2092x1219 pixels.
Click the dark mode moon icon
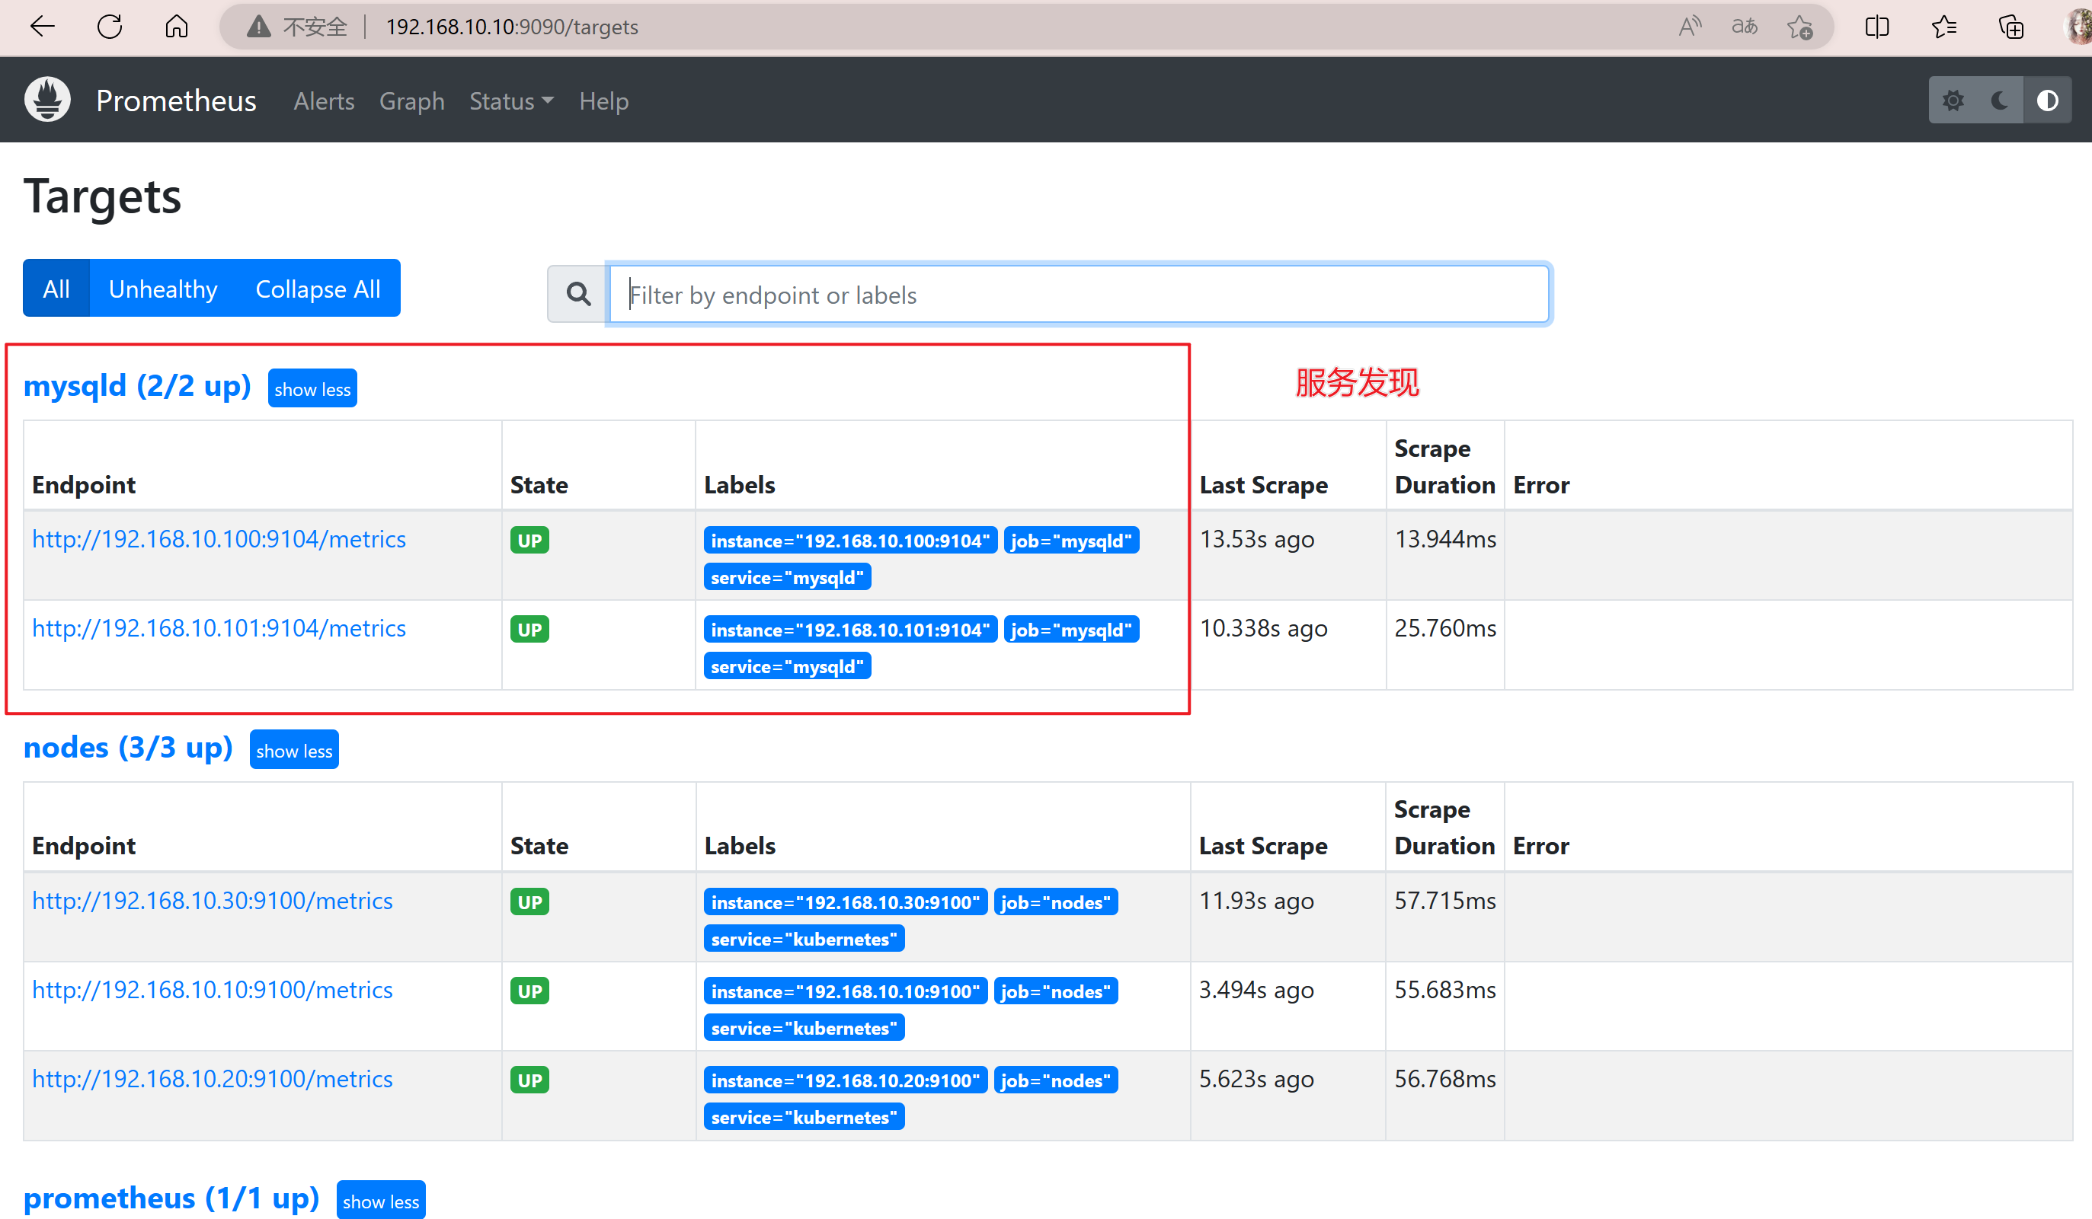pyautogui.click(x=2004, y=101)
